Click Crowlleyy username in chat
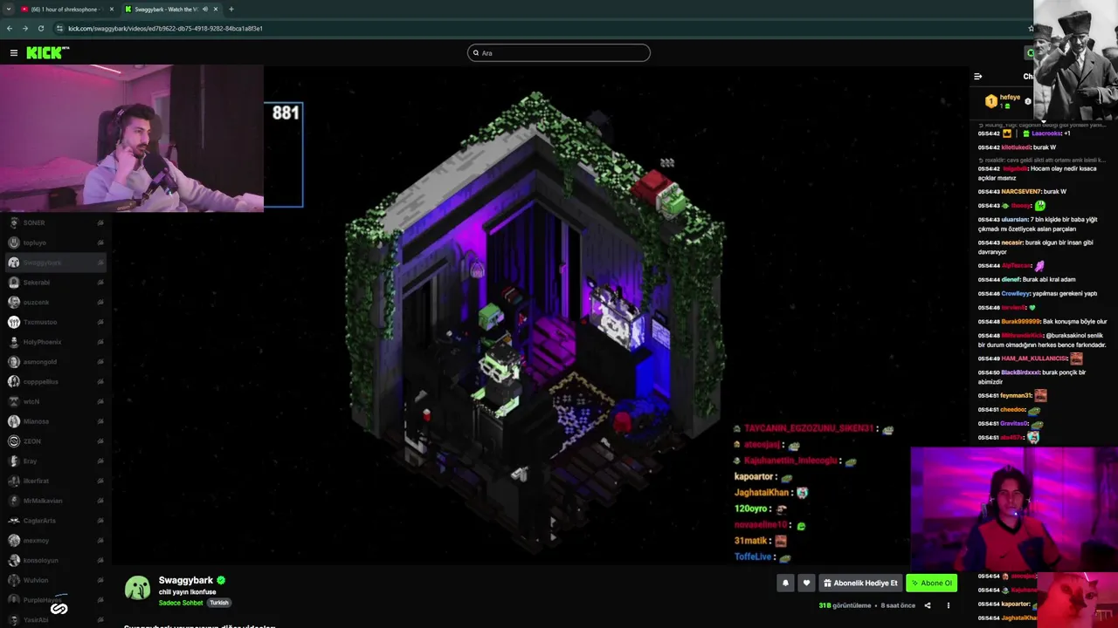Image resolution: width=1118 pixels, height=628 pixels. point(1017,294)
